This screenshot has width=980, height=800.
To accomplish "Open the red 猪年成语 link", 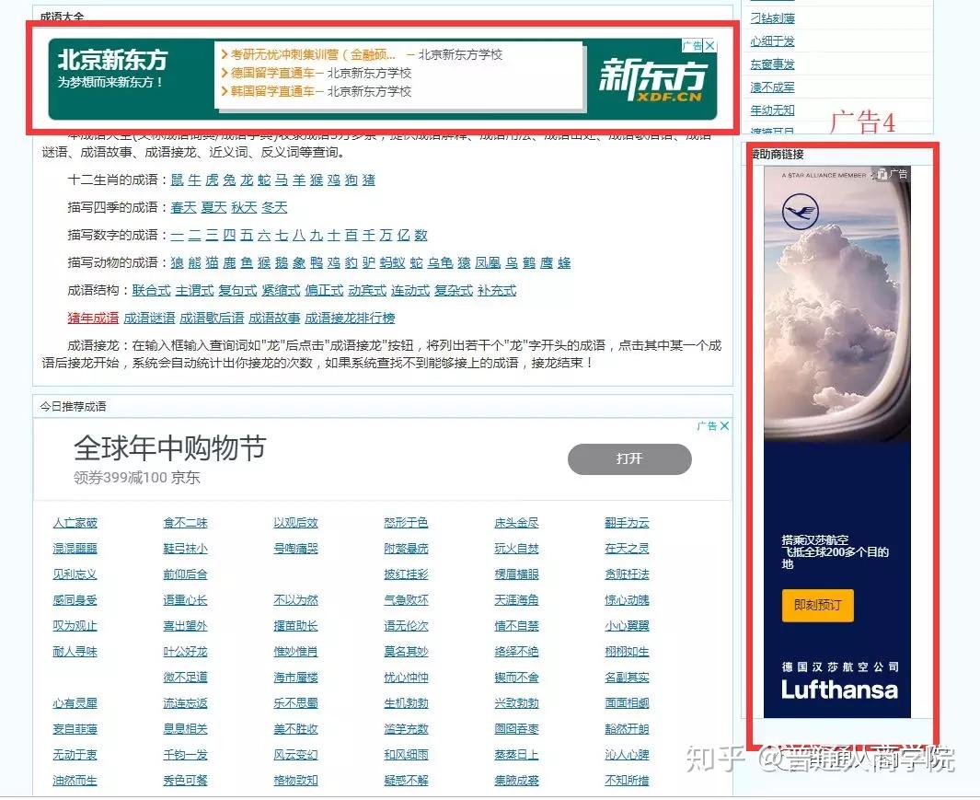I will 93,318.
